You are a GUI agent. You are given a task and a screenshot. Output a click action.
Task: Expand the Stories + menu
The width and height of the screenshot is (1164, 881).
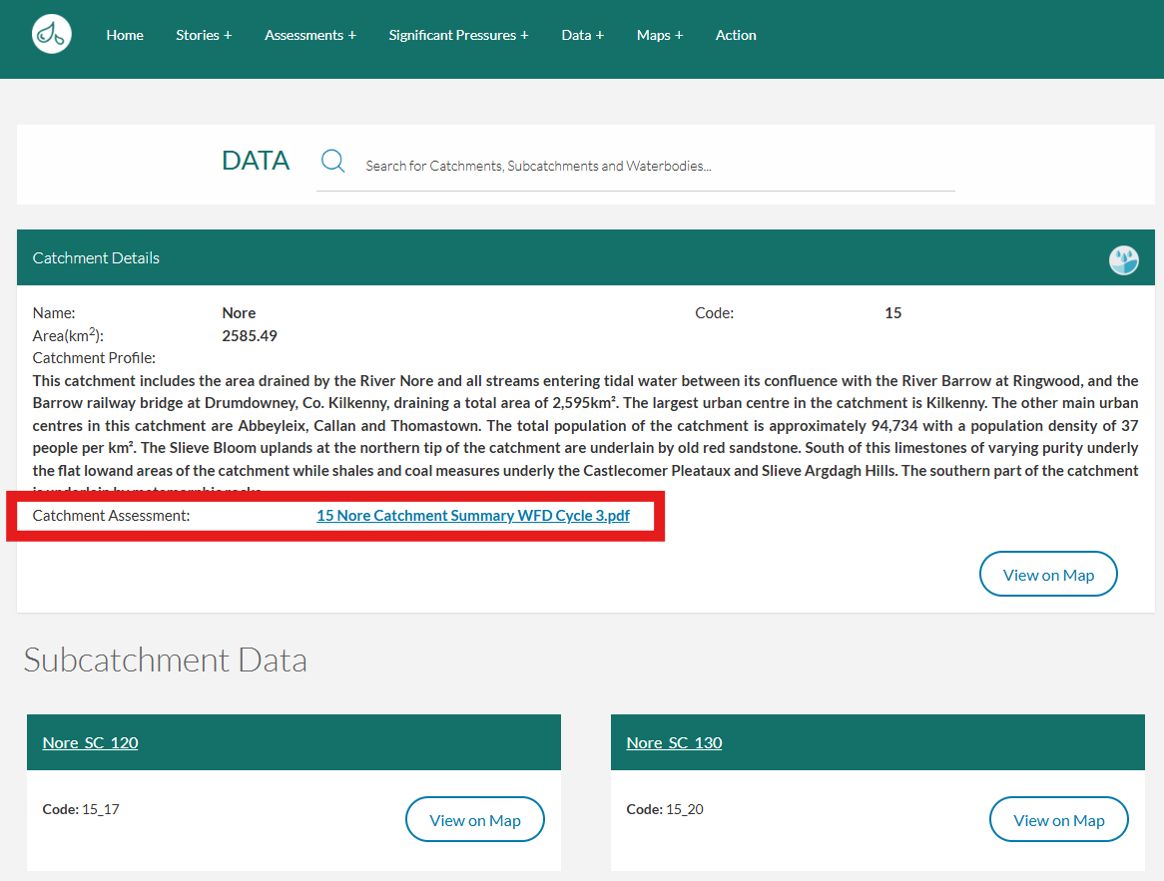(204, 35)
